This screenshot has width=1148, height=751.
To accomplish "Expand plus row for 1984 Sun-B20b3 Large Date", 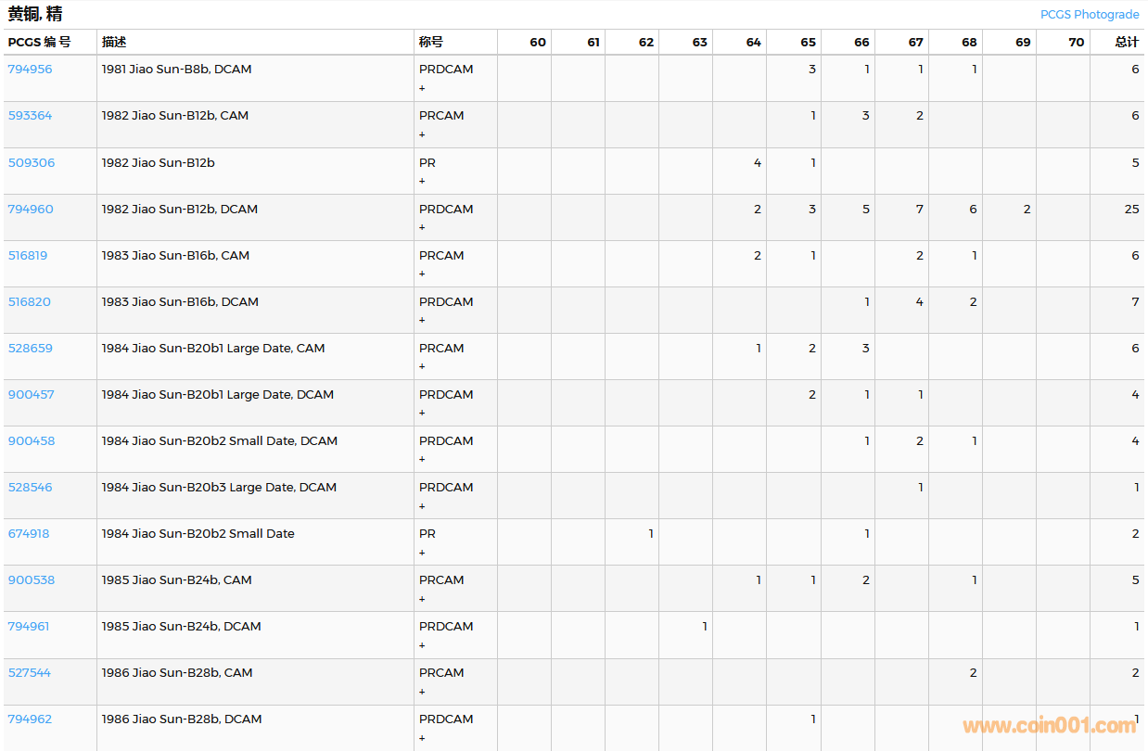I will (x=422, y=506).
